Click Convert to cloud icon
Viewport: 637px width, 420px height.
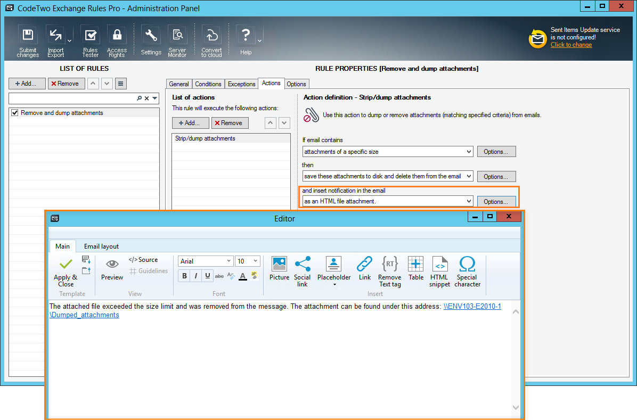click(x=211, y=42)
